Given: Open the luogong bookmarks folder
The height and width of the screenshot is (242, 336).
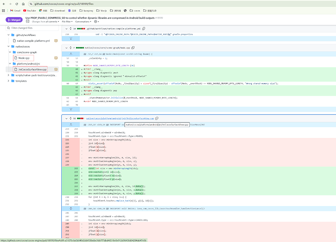Looking at the screenshot, I should pyautogui.click(x=86, y=11).
